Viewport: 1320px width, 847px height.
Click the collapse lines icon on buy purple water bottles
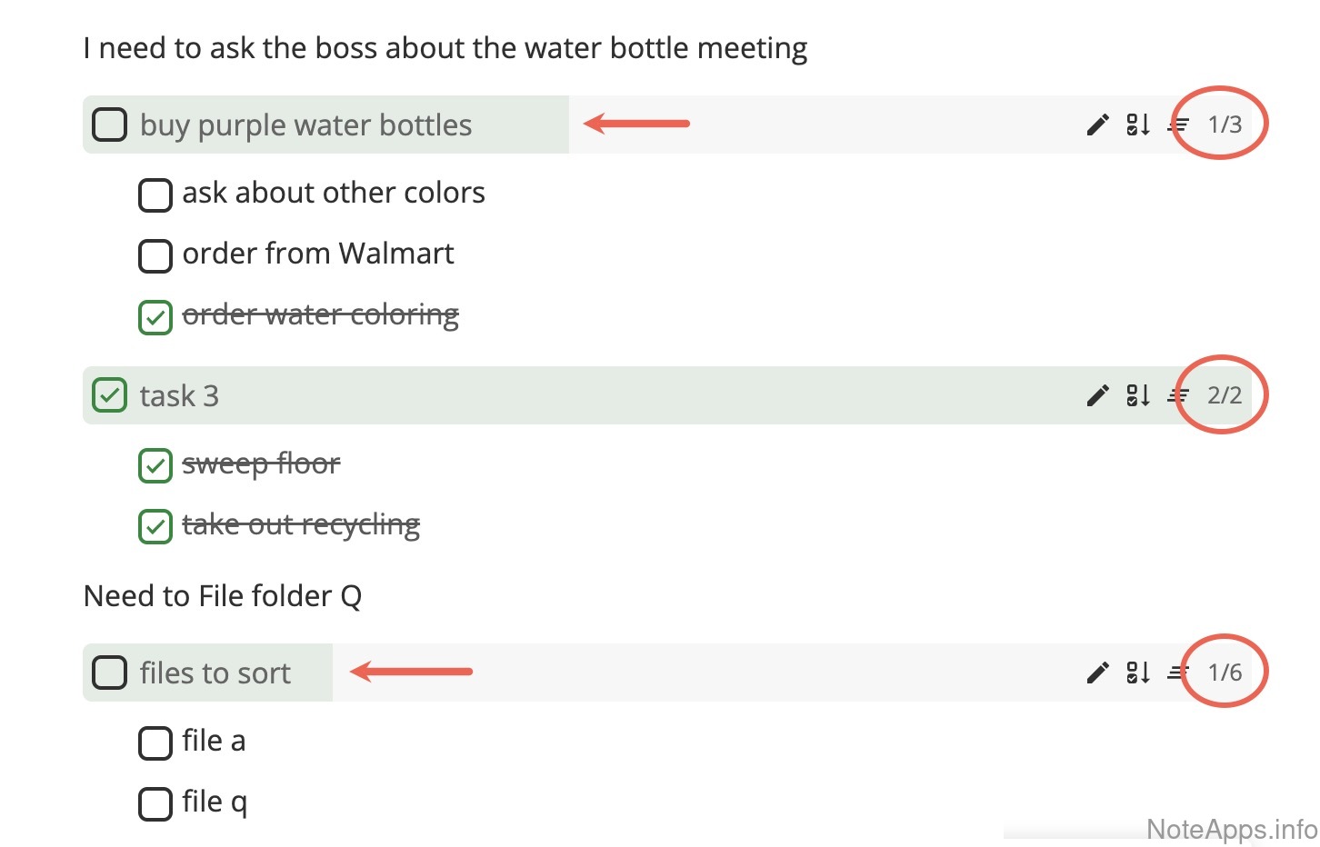[1178, 125]
